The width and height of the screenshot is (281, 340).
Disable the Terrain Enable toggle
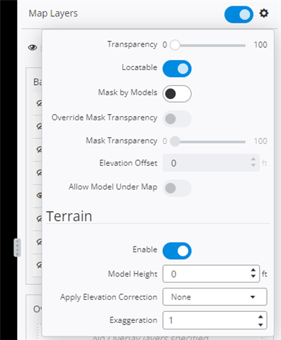tap(177, 251)
